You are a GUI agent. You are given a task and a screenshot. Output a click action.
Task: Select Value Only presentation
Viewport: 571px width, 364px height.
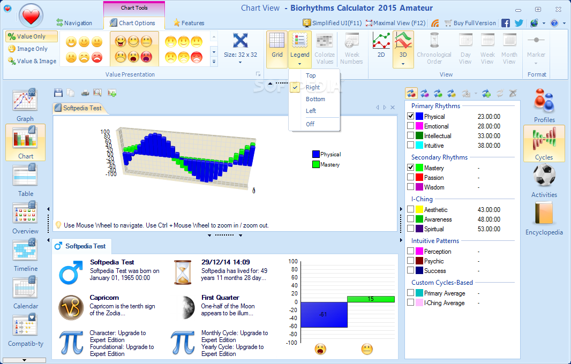[32, 36]
